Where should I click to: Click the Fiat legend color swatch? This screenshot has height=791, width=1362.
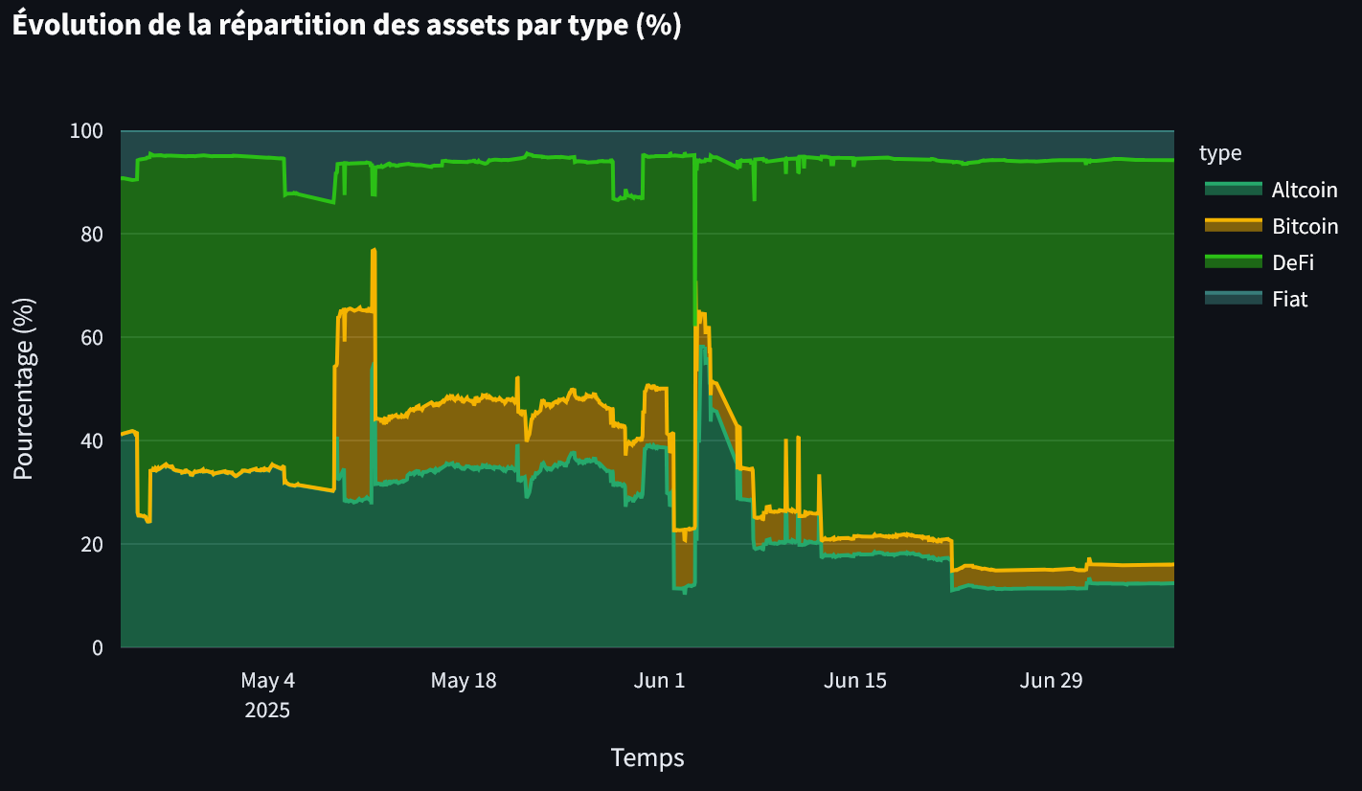tap(1233, 299)
